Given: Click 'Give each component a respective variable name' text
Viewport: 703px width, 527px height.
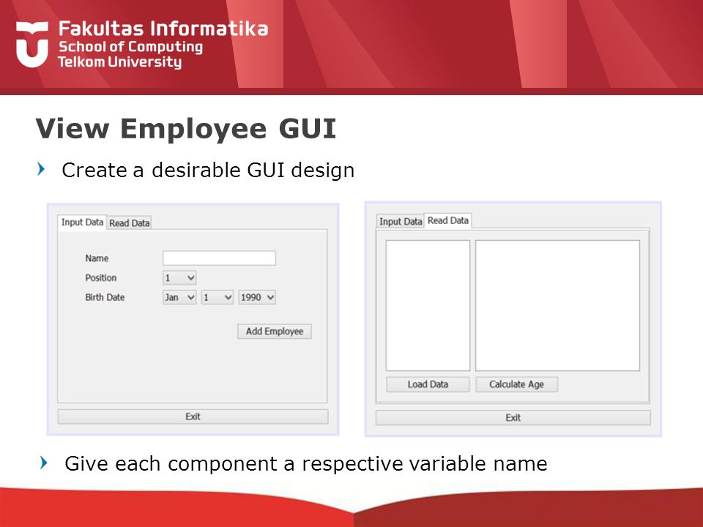Looking at the screenshot, I should point(306,463).
